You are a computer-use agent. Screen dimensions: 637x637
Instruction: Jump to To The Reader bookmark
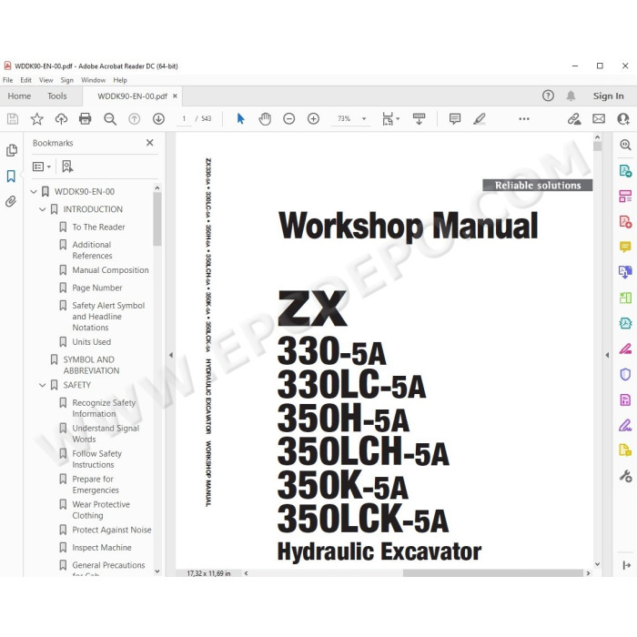98,227
